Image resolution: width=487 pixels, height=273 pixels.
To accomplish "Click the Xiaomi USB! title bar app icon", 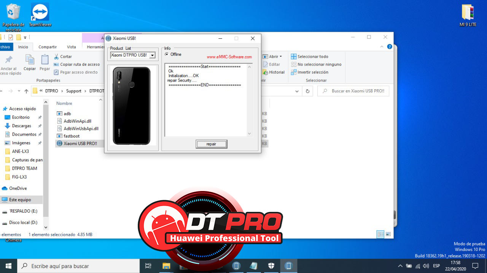I will (108, 38).
